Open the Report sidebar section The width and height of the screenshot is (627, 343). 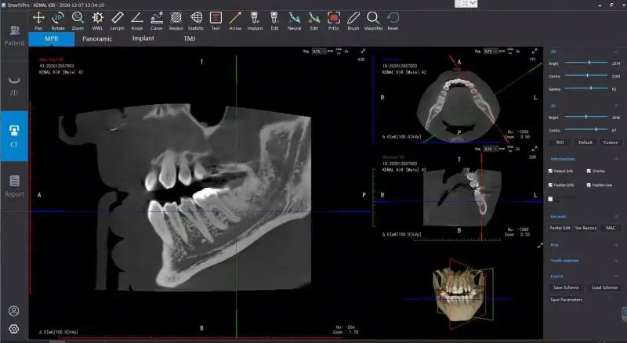pyautogui.click(x=14, y=186)
